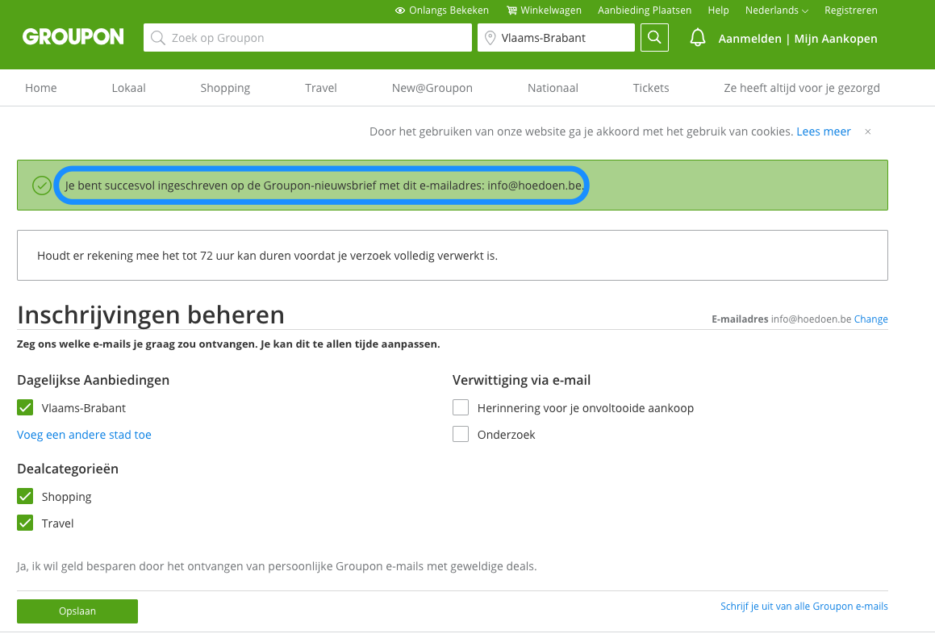Open the Help link
The image size is (935, 638).
[719, 10]
